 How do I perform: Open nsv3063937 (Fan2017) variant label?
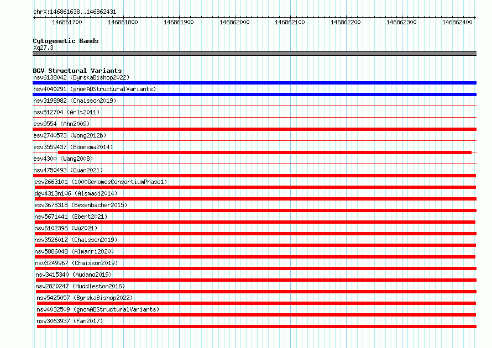(70, 321)
